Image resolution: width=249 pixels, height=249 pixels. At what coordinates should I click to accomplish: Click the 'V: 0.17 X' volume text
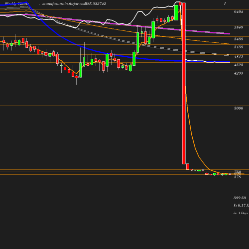click(x=241, y=206)
